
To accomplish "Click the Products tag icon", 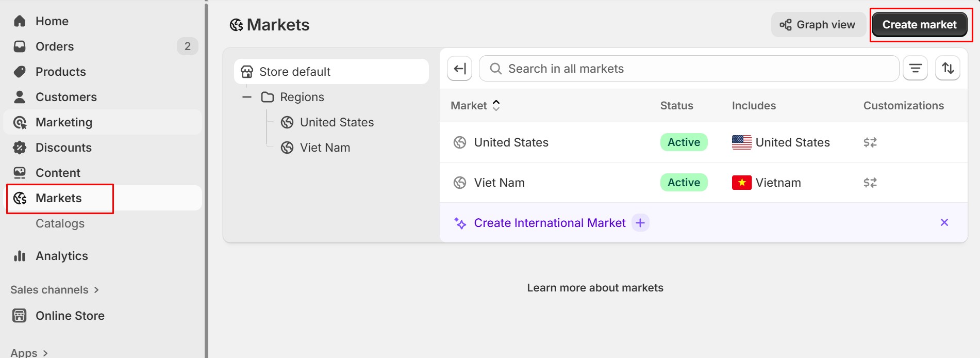I will (x=20, y=72).
